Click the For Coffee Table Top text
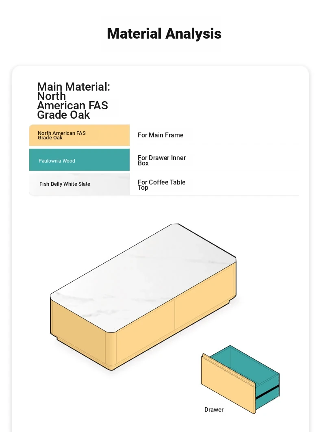321x432 pixels. (161, 185)
